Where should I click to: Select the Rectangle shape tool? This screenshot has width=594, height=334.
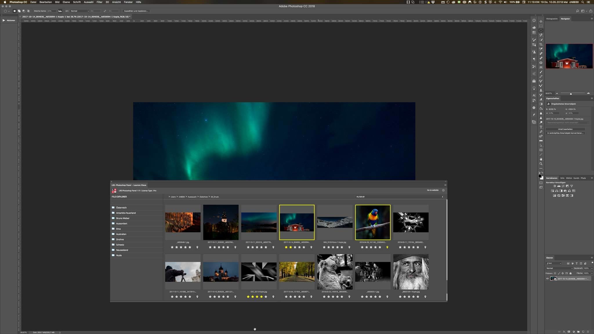point(541,150)
